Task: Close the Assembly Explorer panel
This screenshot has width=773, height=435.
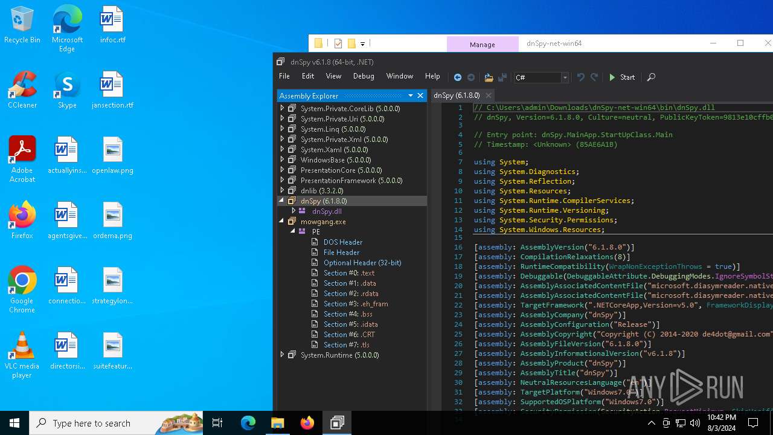Action: click(x=420, y=95)
